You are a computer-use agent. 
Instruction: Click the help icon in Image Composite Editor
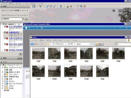[127, 28]
